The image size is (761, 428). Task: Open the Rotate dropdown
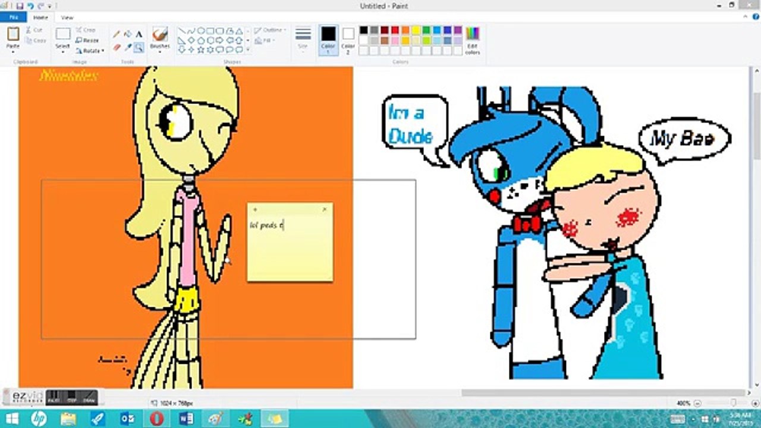click(x=90, y=51)
